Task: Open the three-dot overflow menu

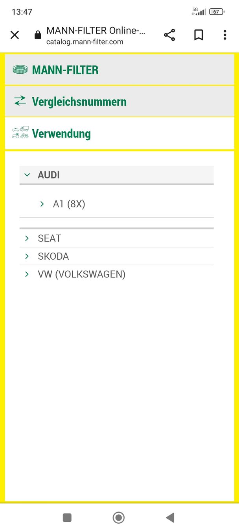Action: coord(225,35)
